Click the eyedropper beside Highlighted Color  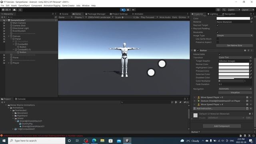click(x=251, y=68)
